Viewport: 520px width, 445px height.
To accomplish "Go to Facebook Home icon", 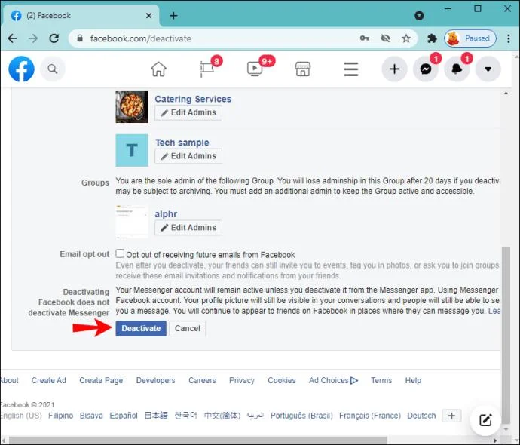I will tap(158, 69).
